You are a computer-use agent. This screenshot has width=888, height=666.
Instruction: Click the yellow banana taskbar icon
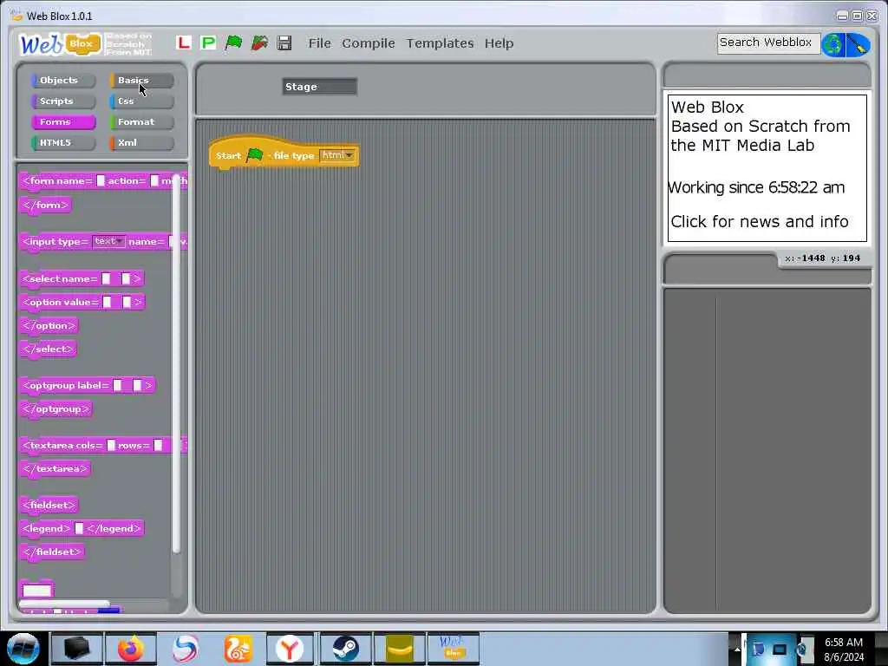pyautogui.click(x=399, y=649)
